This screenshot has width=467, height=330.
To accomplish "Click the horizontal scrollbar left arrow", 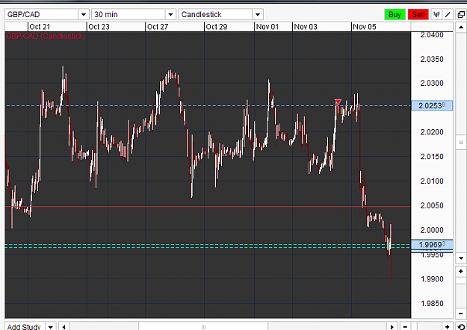I will (64, 326).
